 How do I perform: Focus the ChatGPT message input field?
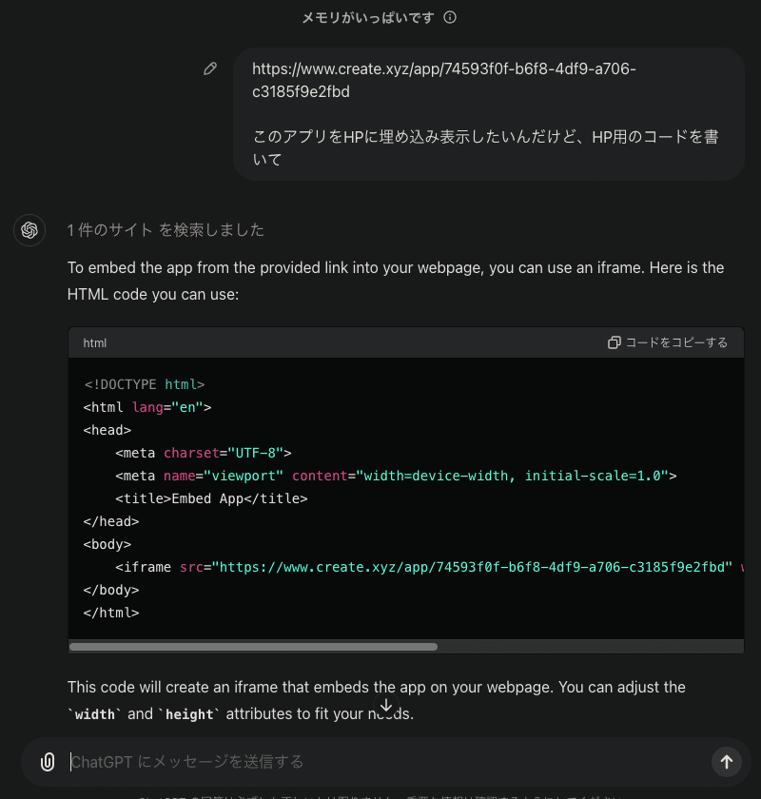tap(387, 762)
